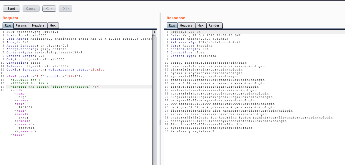345x165 pixels.
Task: Click the '1234567' tel value
Action: pyautogui.click(x=25, y=107)
